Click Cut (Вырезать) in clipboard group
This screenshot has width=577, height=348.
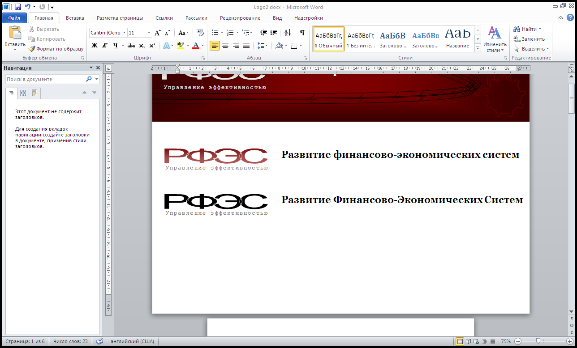point(44,29)
